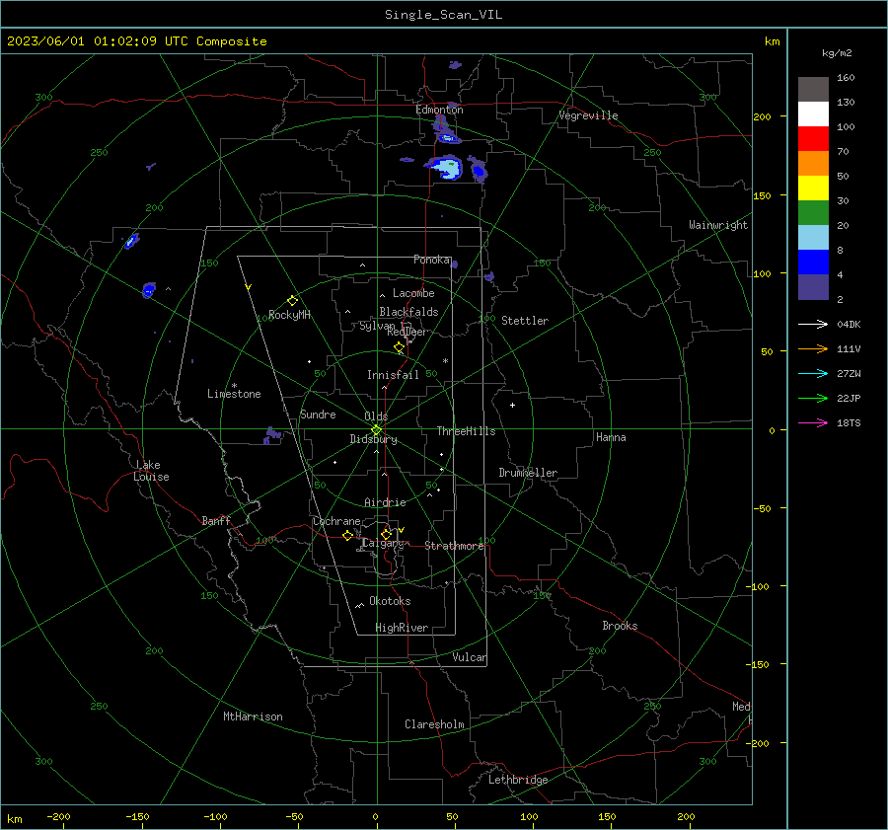Click the storm cell over Edmonton
Image resolution: width=888 pixels, height=830 pixels.
[x=445, y=130]
